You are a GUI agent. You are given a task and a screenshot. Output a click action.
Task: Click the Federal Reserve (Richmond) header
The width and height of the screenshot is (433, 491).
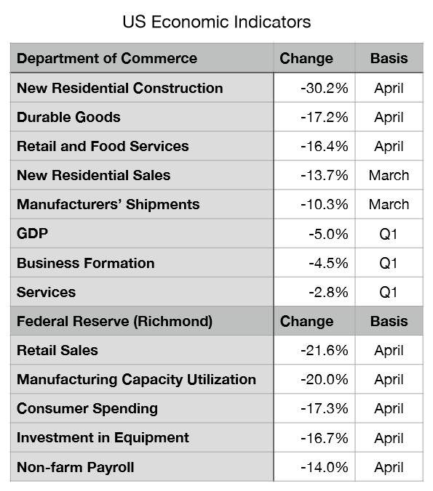click(142, 321)
